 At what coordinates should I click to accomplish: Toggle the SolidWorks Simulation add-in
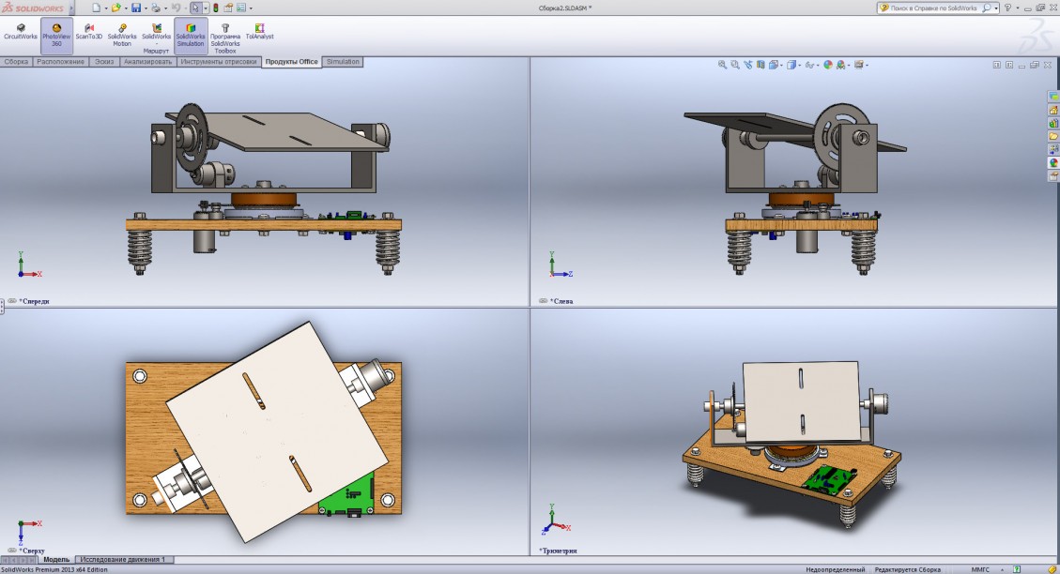click(x=191, y=35)
